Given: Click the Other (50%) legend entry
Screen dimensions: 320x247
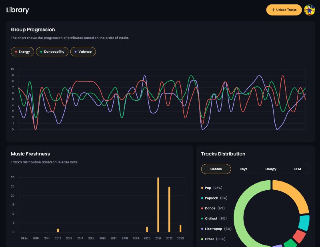Looking at the screenshot, I should 213,239.
